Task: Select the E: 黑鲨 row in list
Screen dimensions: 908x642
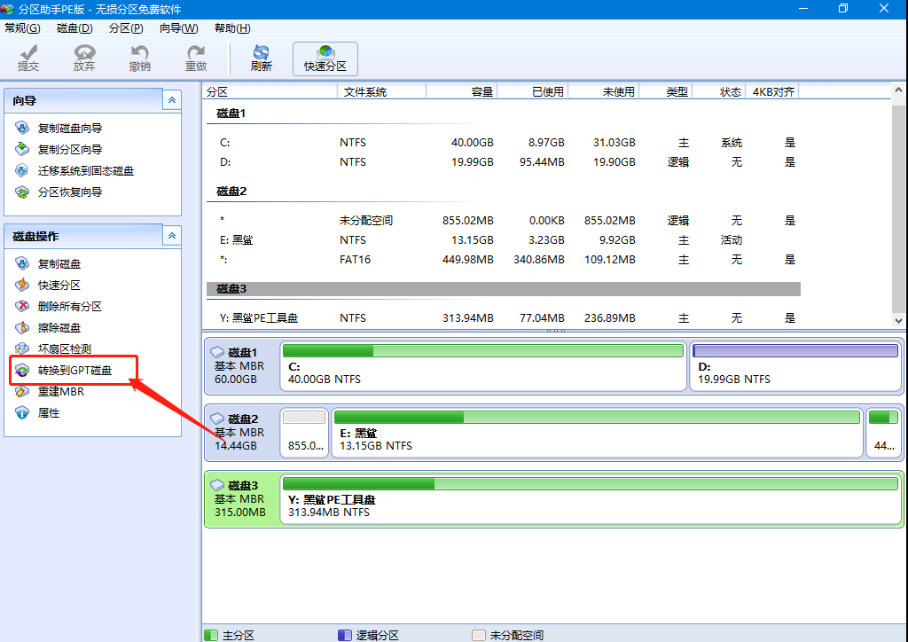Action: tap(504, 239)
